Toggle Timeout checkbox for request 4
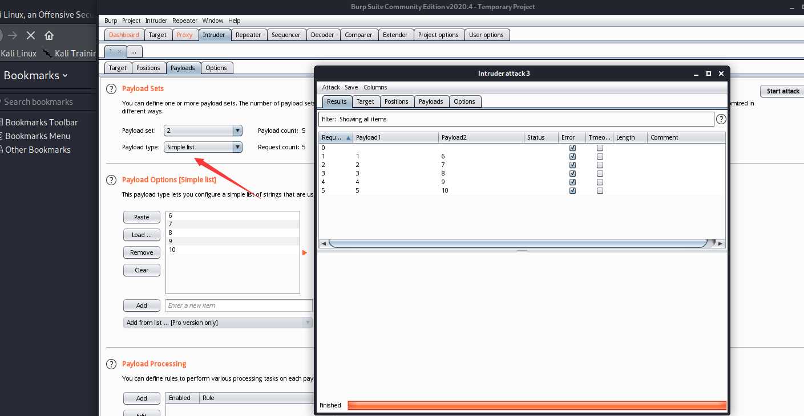804x416 pixels. coord(600,182)
